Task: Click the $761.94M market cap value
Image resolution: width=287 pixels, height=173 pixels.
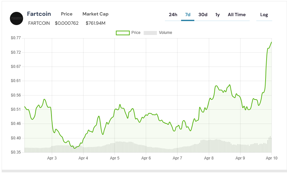Action: [96, 23]
